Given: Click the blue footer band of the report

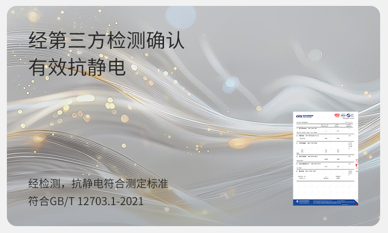Looking at the screenshot, I should click(x=326, y=202).
